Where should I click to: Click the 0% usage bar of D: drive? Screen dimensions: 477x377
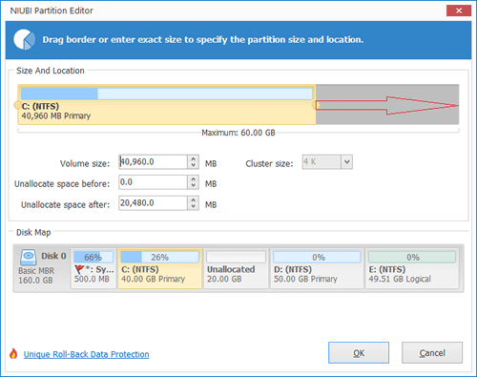(317, 257)
